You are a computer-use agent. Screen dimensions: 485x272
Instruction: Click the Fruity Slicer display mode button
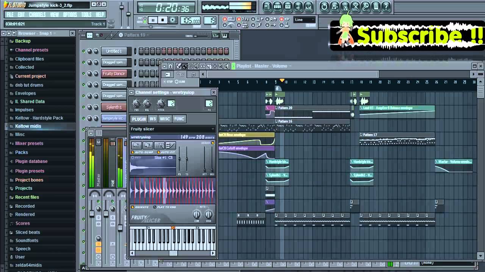click(x=171, y=145)
